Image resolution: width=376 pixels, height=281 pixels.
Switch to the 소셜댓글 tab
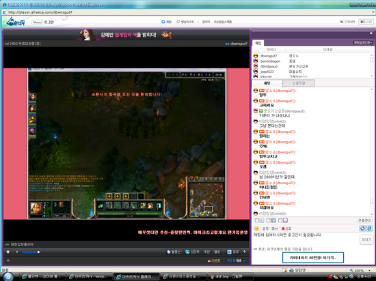[298, 83]
